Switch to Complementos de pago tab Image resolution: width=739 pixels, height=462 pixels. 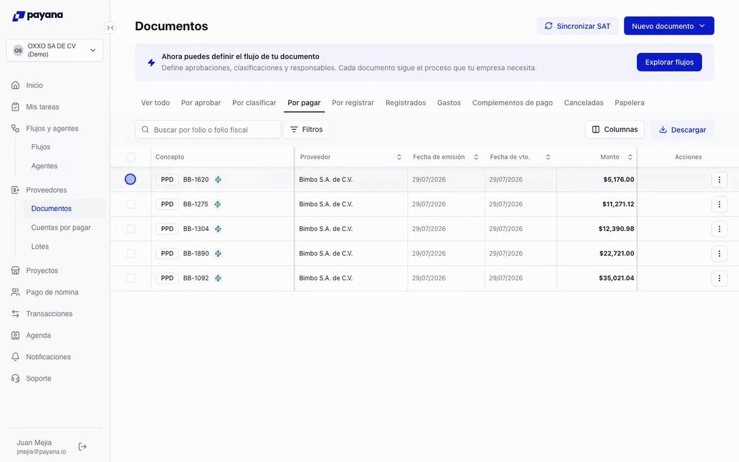pyautogui.click(x=512, y=103)
